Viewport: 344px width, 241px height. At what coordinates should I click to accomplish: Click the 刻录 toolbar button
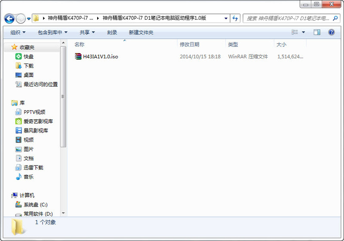pyautogui.click(x=112, y=32)
